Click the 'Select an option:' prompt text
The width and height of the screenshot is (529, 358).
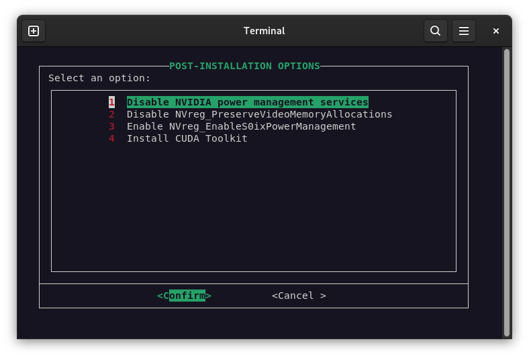pyautogui.click(x=99, y=78)
